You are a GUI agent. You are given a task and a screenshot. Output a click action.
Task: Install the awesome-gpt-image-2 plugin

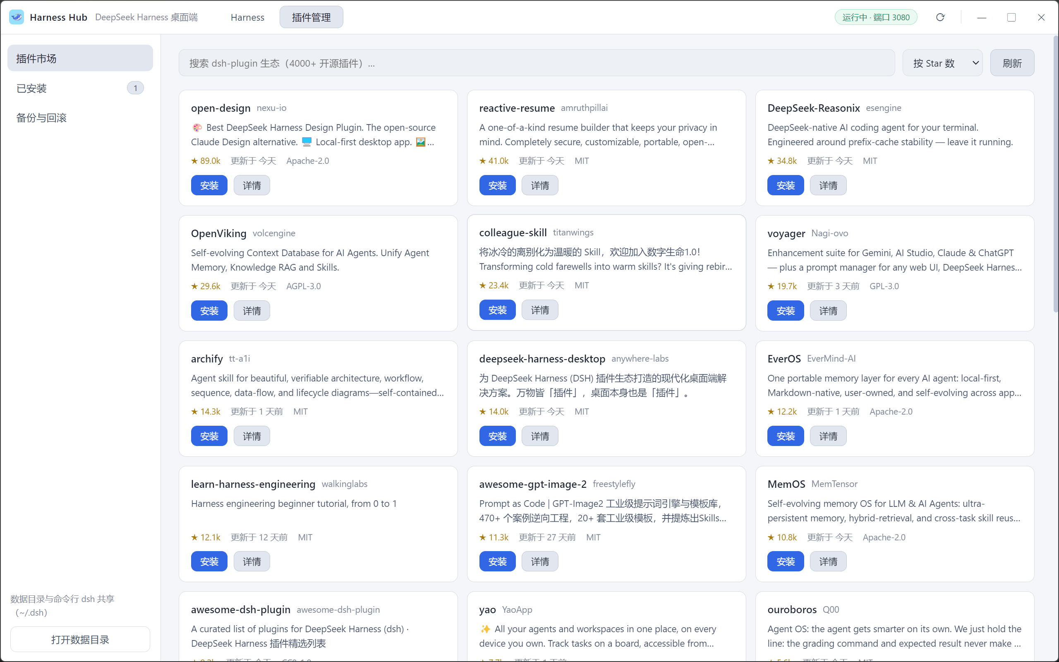tap(498, 561)
